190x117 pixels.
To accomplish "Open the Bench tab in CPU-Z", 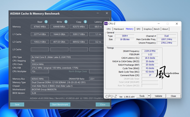I will (x=157, y=29).
